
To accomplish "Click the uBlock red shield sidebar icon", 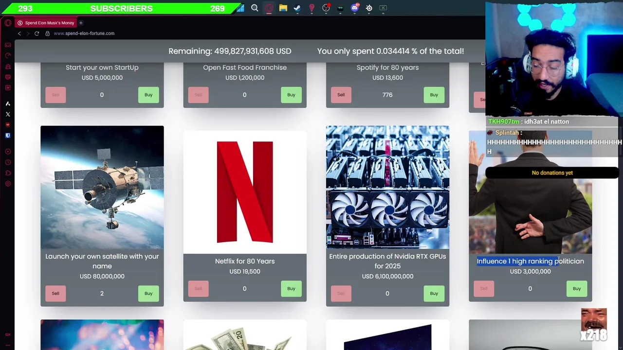I will click(8, 125).
